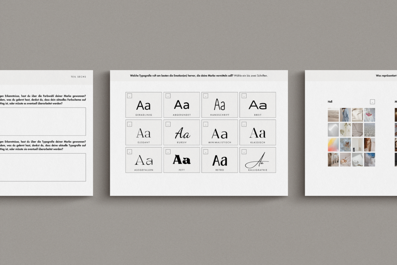Open the old town alley thumbnail
The image size is (397, 265).
point(333,159)
